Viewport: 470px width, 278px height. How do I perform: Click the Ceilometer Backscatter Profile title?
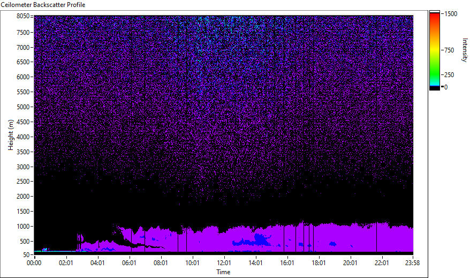pos(43,5)
